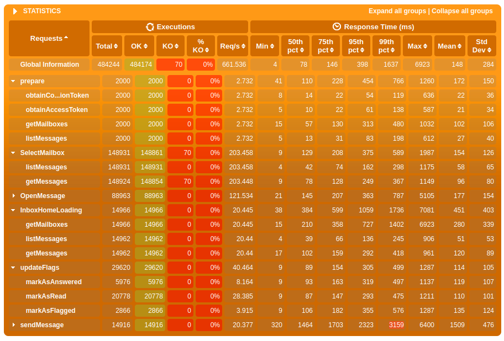Collapse the updateFlags group
Screen dimensions: 504x341
click(13, 268)
